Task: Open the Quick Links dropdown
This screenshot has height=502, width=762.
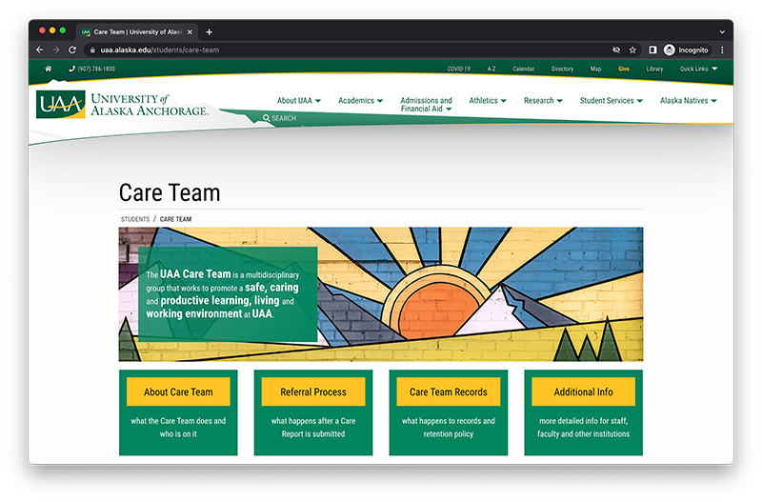Action: pyautogui.click(x=698, y=69)
